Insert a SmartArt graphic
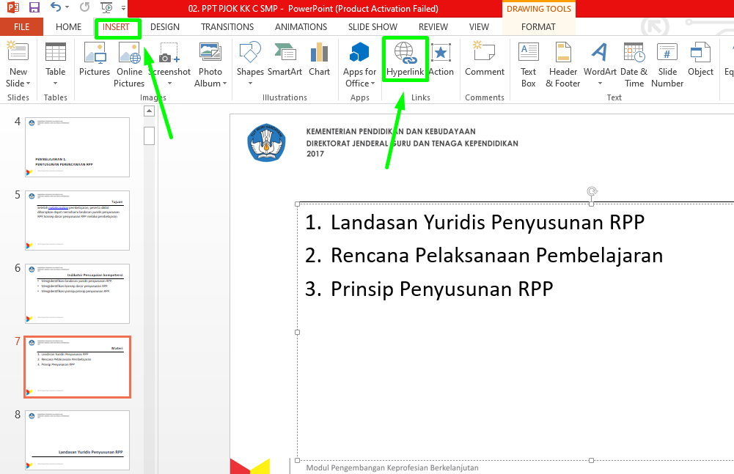This screenshot has height=474, width=734. [284, 62]
